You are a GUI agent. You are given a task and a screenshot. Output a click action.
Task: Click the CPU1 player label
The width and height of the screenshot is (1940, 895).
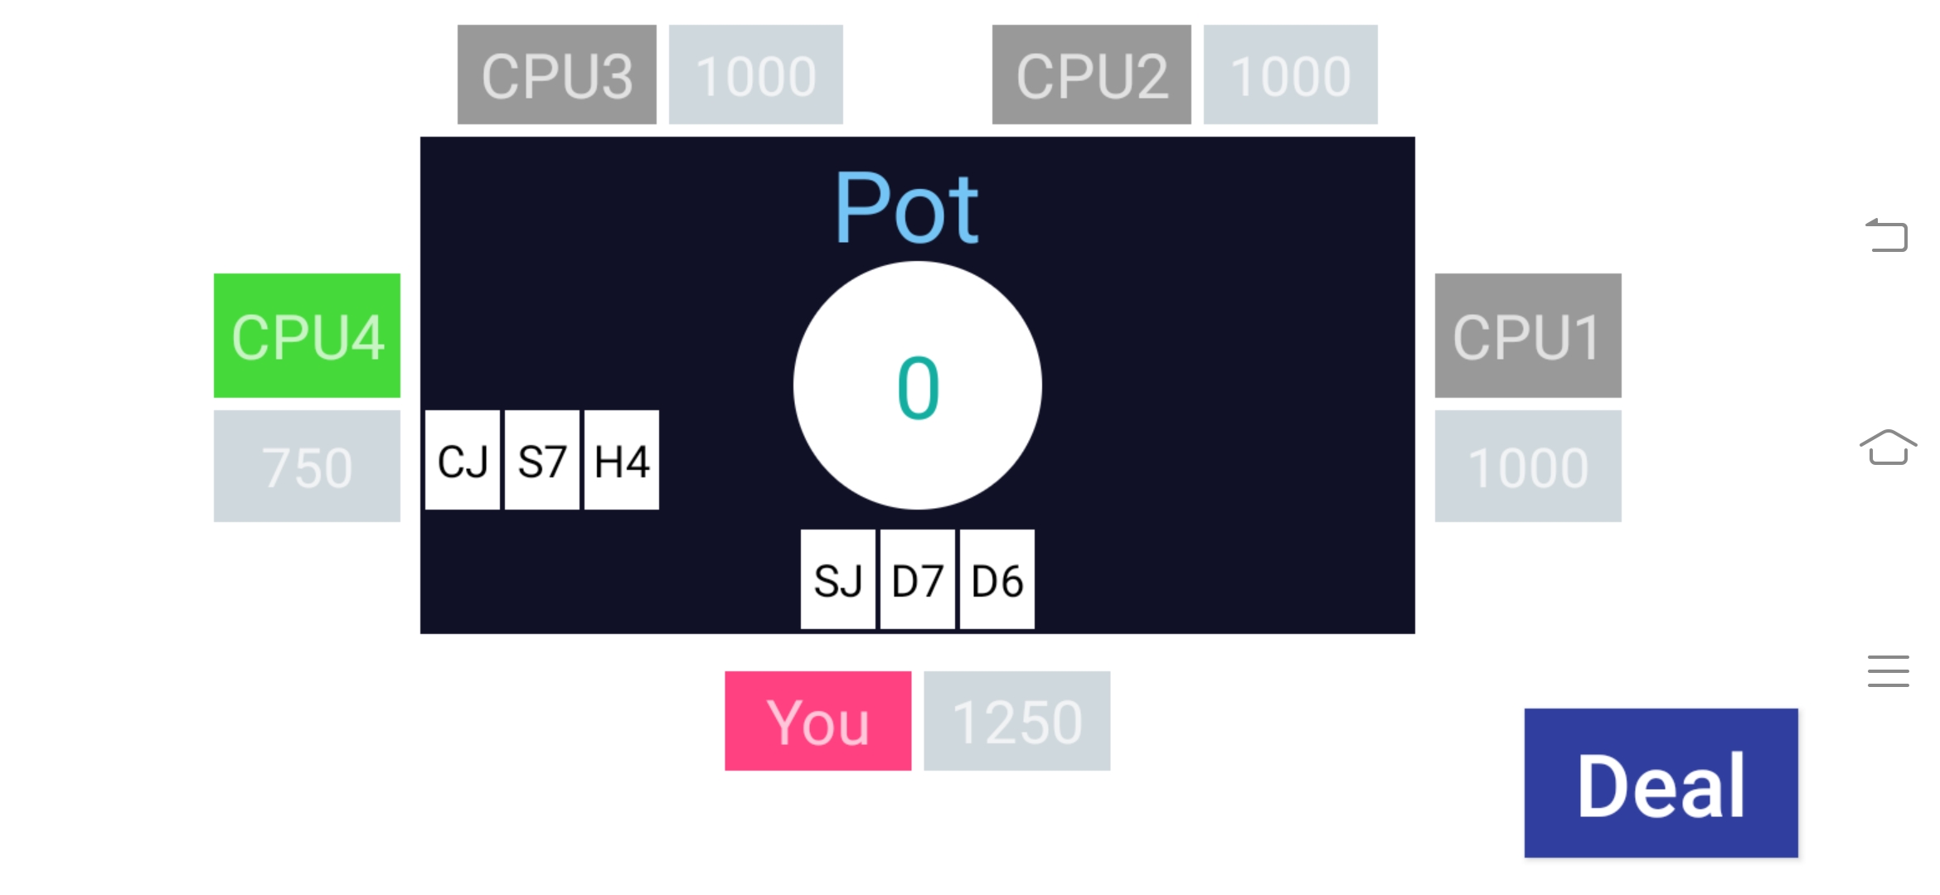tap(1528, 336)
